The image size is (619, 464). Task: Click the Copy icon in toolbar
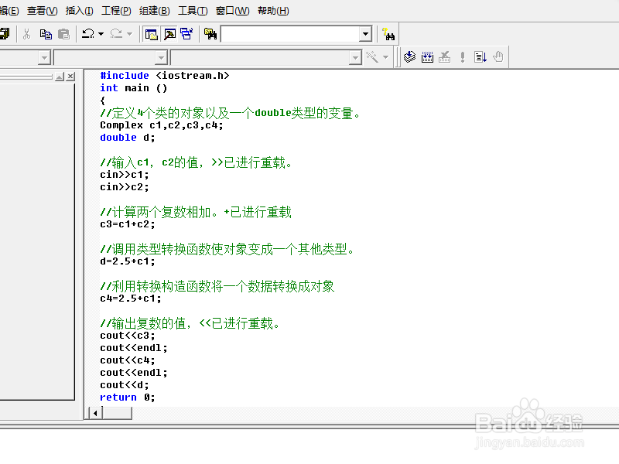pos(46,34)
